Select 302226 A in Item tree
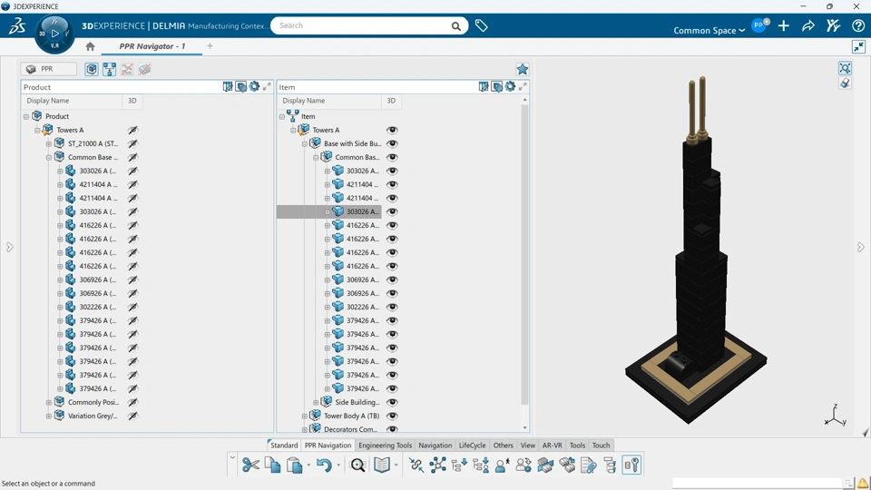 pyautogui.click(x=362, y=307)
